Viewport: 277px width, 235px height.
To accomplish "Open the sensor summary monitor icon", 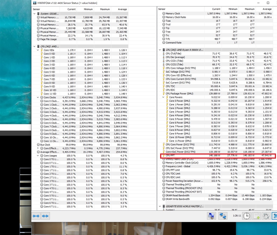I will tap(211, 216).
